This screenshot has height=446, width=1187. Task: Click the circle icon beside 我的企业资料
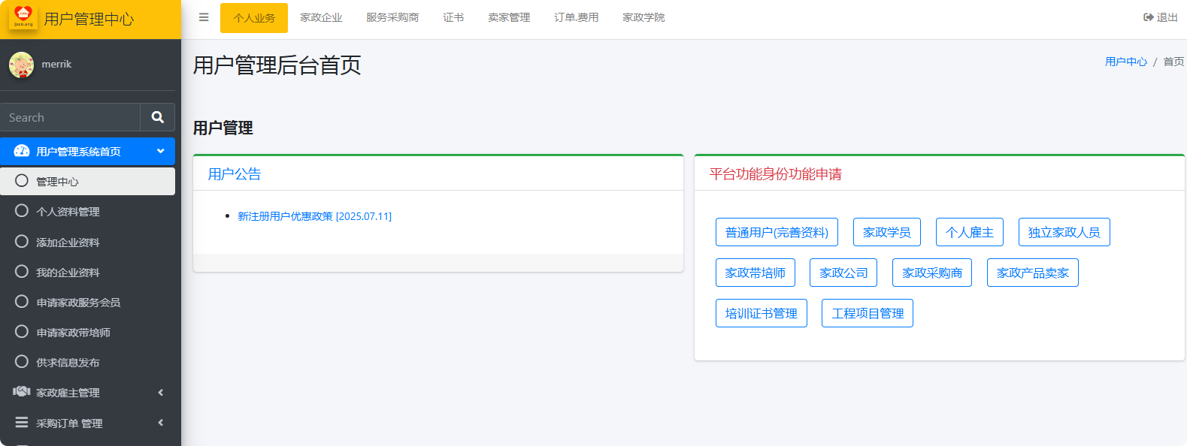pyautogui.click(x=22, y=272)
